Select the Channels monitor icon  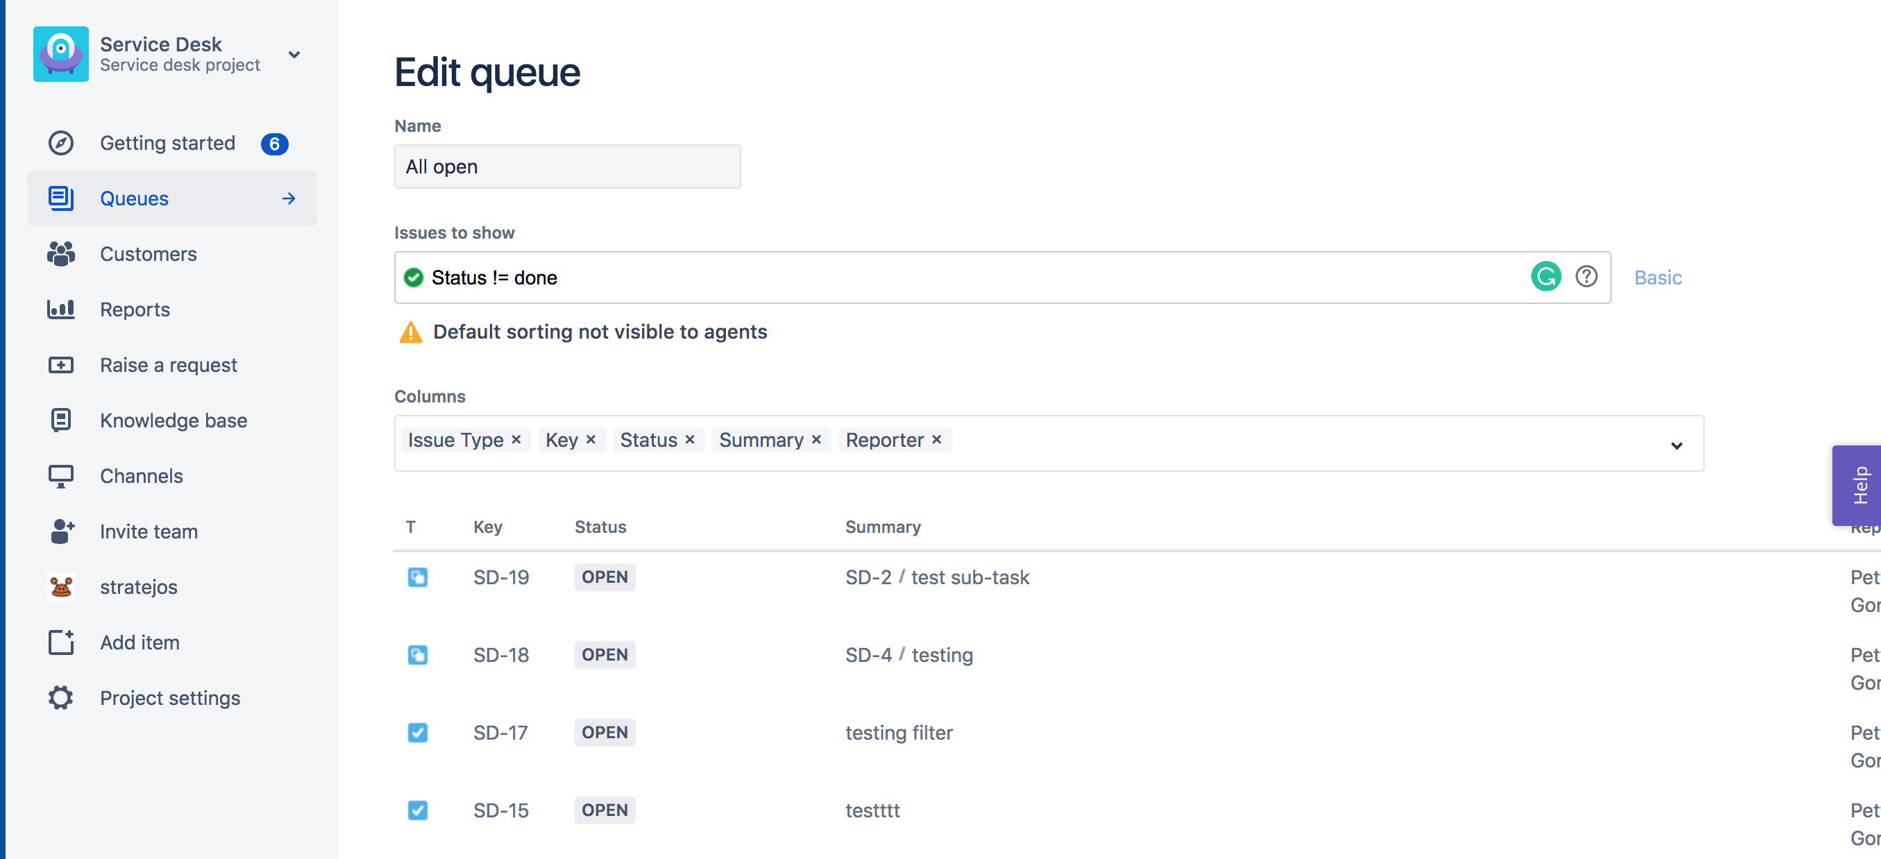60,475
